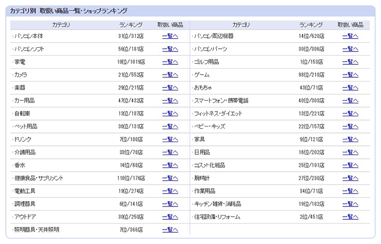The height and width of the screenshot is (244, 381).
Task: Open 一覧へ link for ドリンク
Action: (170, 139)
